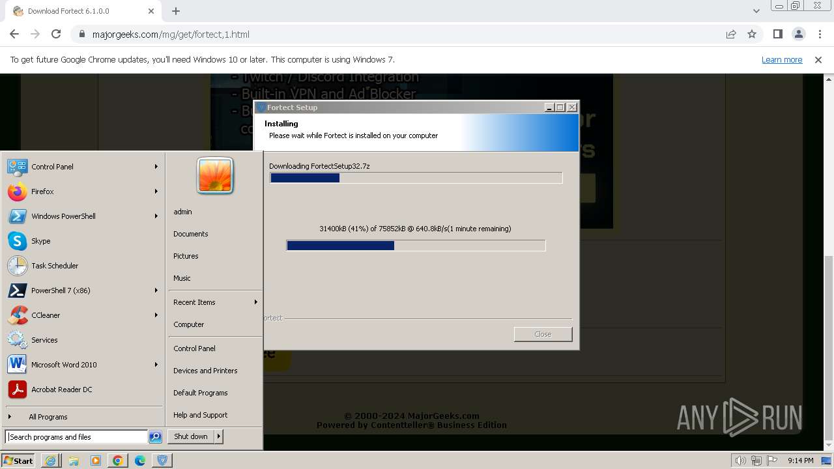The image size is (834, 469).
Task: Open Acrobat Reader DC icon
Action: [x=17, y=390]
